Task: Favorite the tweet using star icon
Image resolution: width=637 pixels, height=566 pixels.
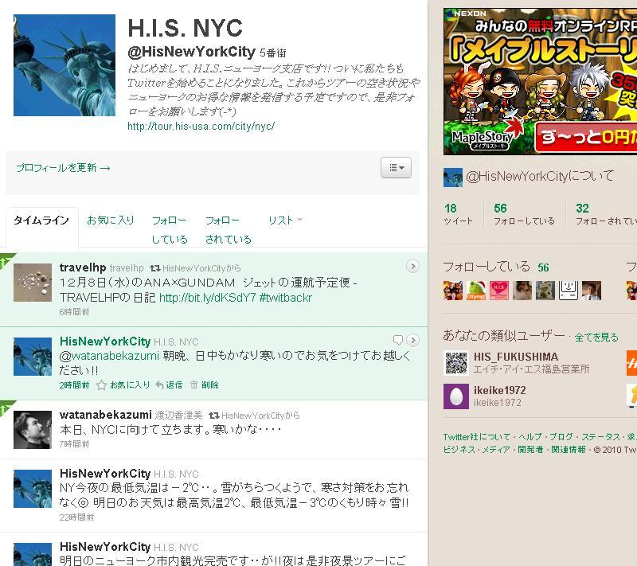Action: click(101, 385)
